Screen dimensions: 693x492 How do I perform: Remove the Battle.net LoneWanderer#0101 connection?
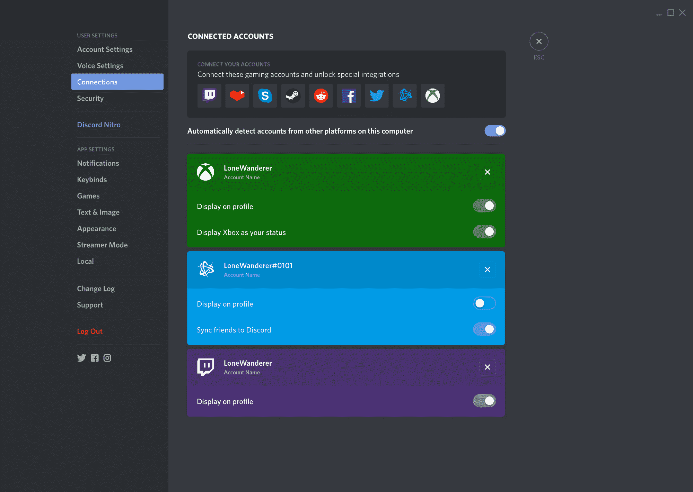coord(487,270)
